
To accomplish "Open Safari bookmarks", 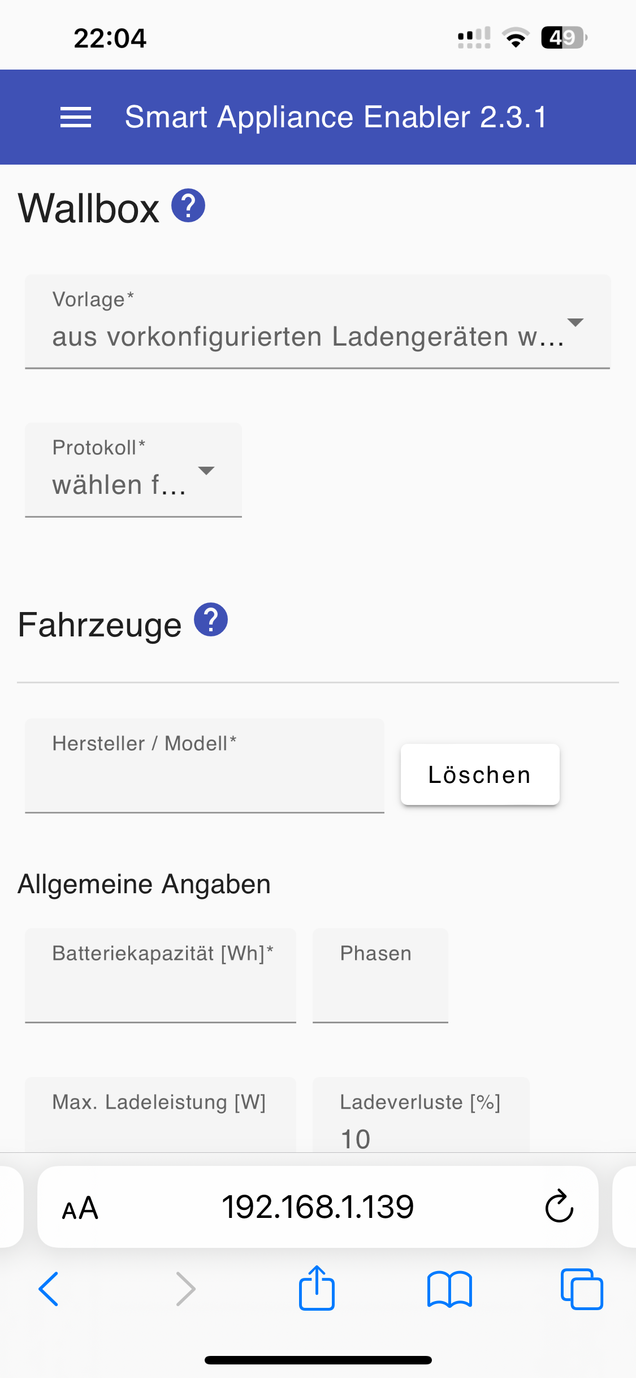I will pyautogui.click(x=449, y=1289).
